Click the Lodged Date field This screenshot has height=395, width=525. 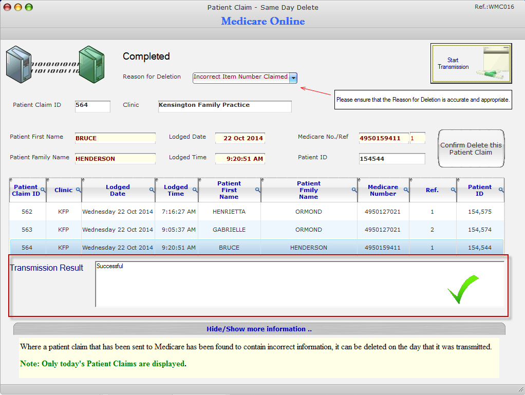click(x=240, y=138)
